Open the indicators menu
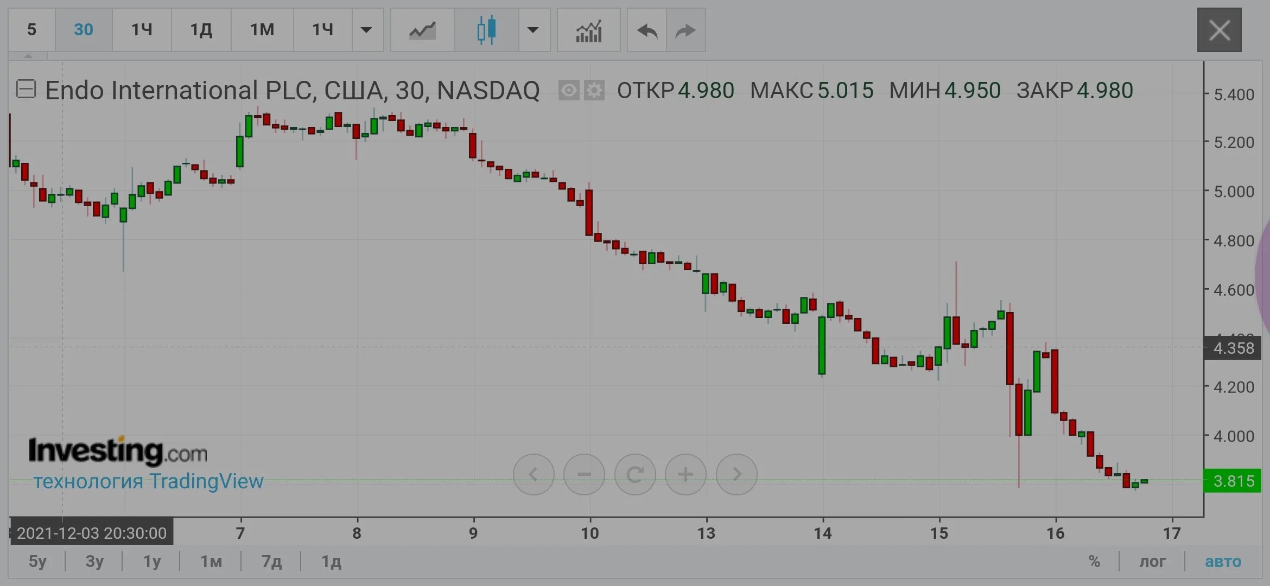1270x586 pixels. tap(588, 30)
